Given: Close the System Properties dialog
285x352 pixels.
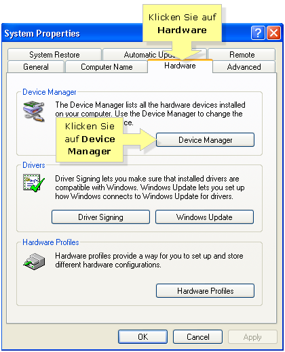Looking at the screenshot, I should pyautogui.click(x=273, y=33).
